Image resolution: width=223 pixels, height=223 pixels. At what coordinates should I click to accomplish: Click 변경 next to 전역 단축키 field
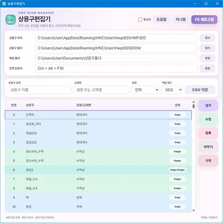207,68
